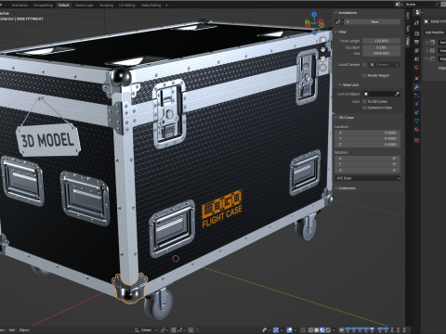
Task: Open the Add menu in viewport header
Action: click(x=12, y=330)
